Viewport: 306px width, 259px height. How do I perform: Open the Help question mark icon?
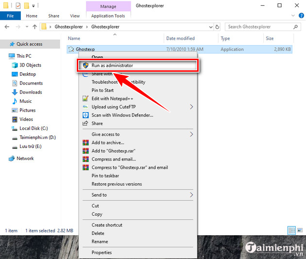click(x=301, y=16)
